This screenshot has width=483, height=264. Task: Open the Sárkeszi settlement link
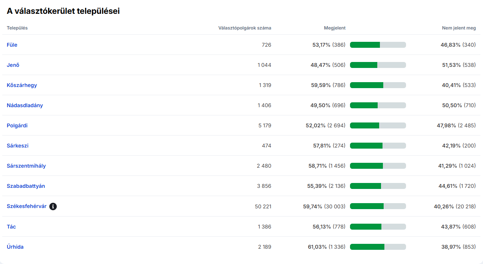point(18,146)
